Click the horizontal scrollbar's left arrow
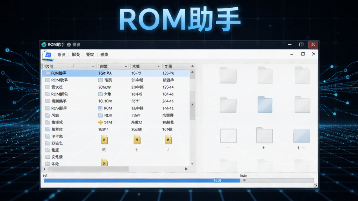The height and width of the screenshot is (201, 358). point(44,169)
